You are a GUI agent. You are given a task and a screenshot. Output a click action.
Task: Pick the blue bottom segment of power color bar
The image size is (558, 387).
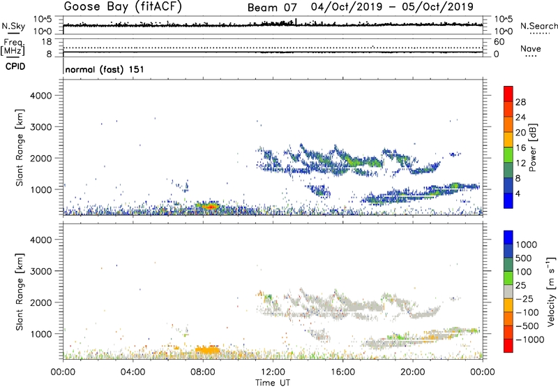[x=508, y=200]
